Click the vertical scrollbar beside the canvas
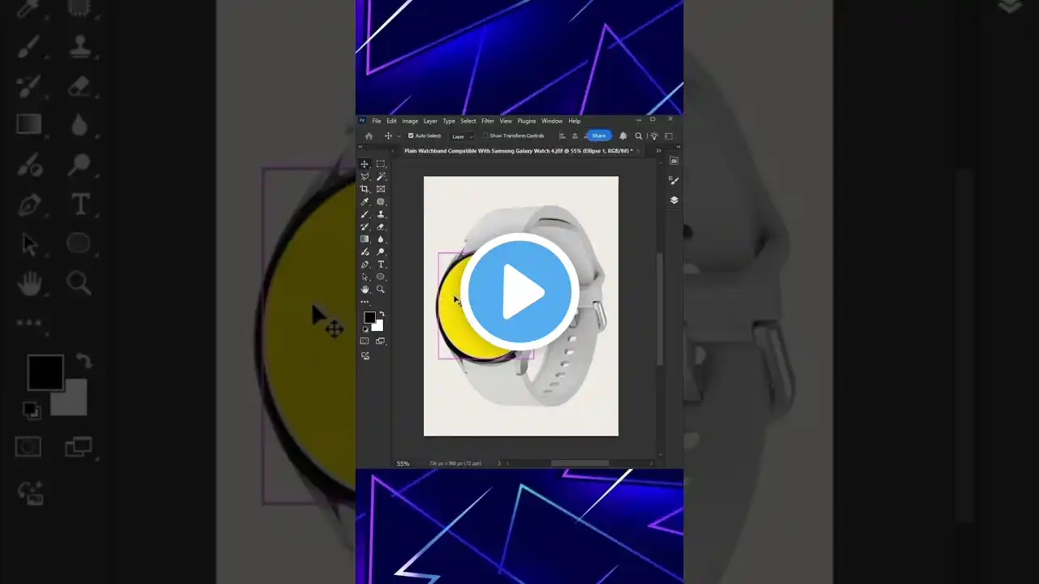 (659, 308)
